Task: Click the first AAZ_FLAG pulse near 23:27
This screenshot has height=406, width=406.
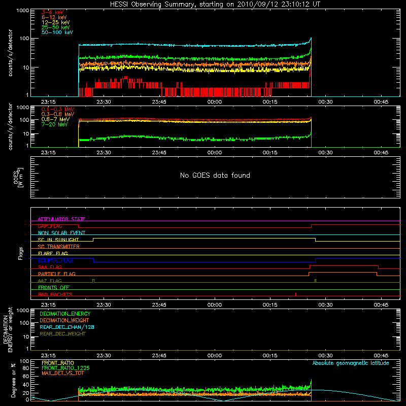Action: pyautogui.click(x=93, y=281)
